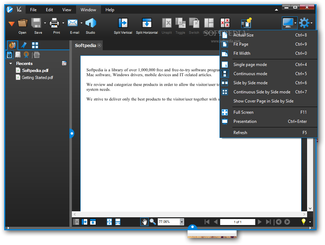Viewport: 325px width, 245px height.
Task: Click the recent documents page icon
Action: click(9, 55)
